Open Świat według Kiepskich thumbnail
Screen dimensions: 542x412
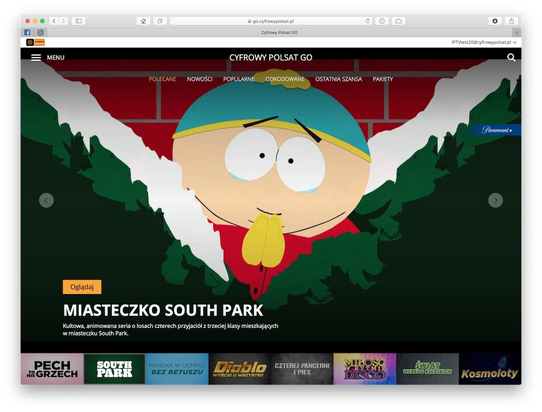click(x=427, y=369)
